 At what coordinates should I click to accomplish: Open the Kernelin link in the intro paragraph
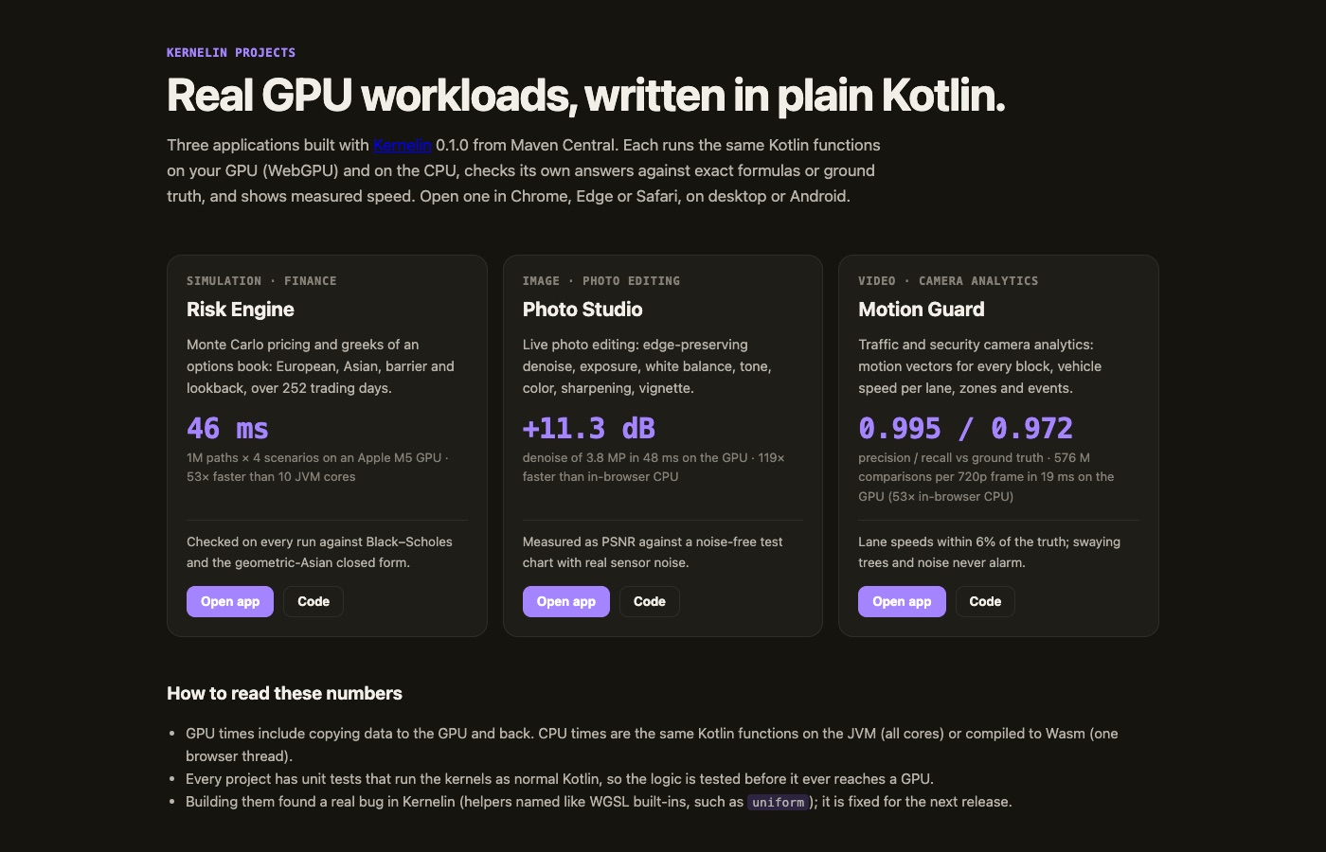click(403, 145)
